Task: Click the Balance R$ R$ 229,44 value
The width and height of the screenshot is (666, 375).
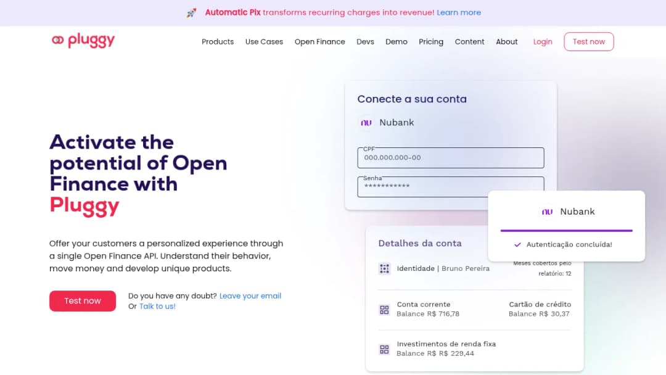Action: click(435, 353)
